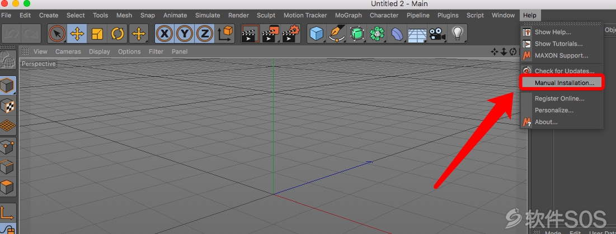
Task: Toggle the Z axis lock
Action: pyautogui.click(x=204, y=34)
